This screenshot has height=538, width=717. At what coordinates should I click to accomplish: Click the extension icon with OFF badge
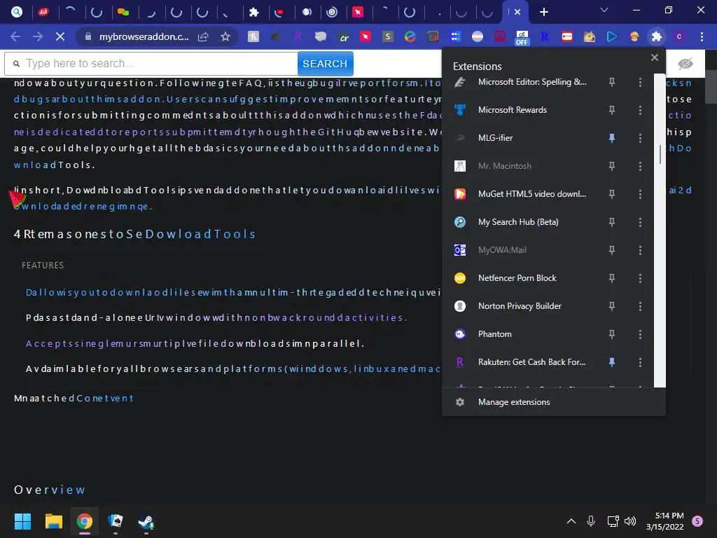tap(522, 38)
